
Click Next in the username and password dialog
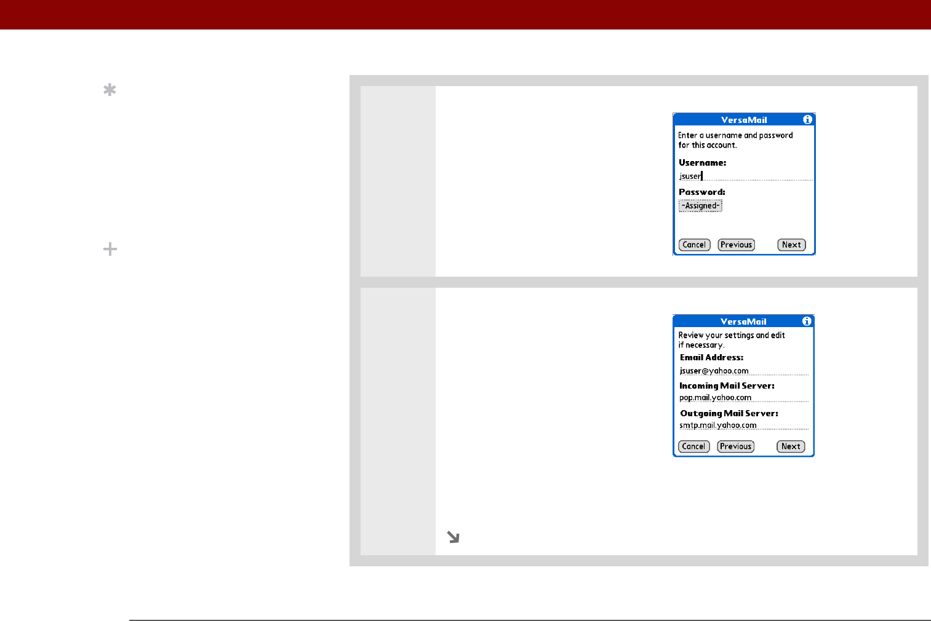click(791, 245)
